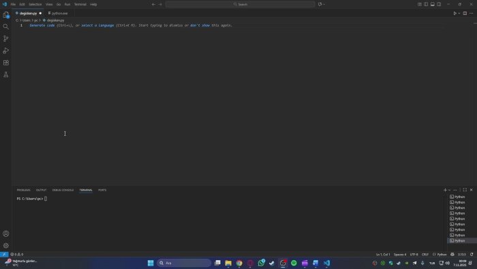Open the Edit menu

pos(22,4)
